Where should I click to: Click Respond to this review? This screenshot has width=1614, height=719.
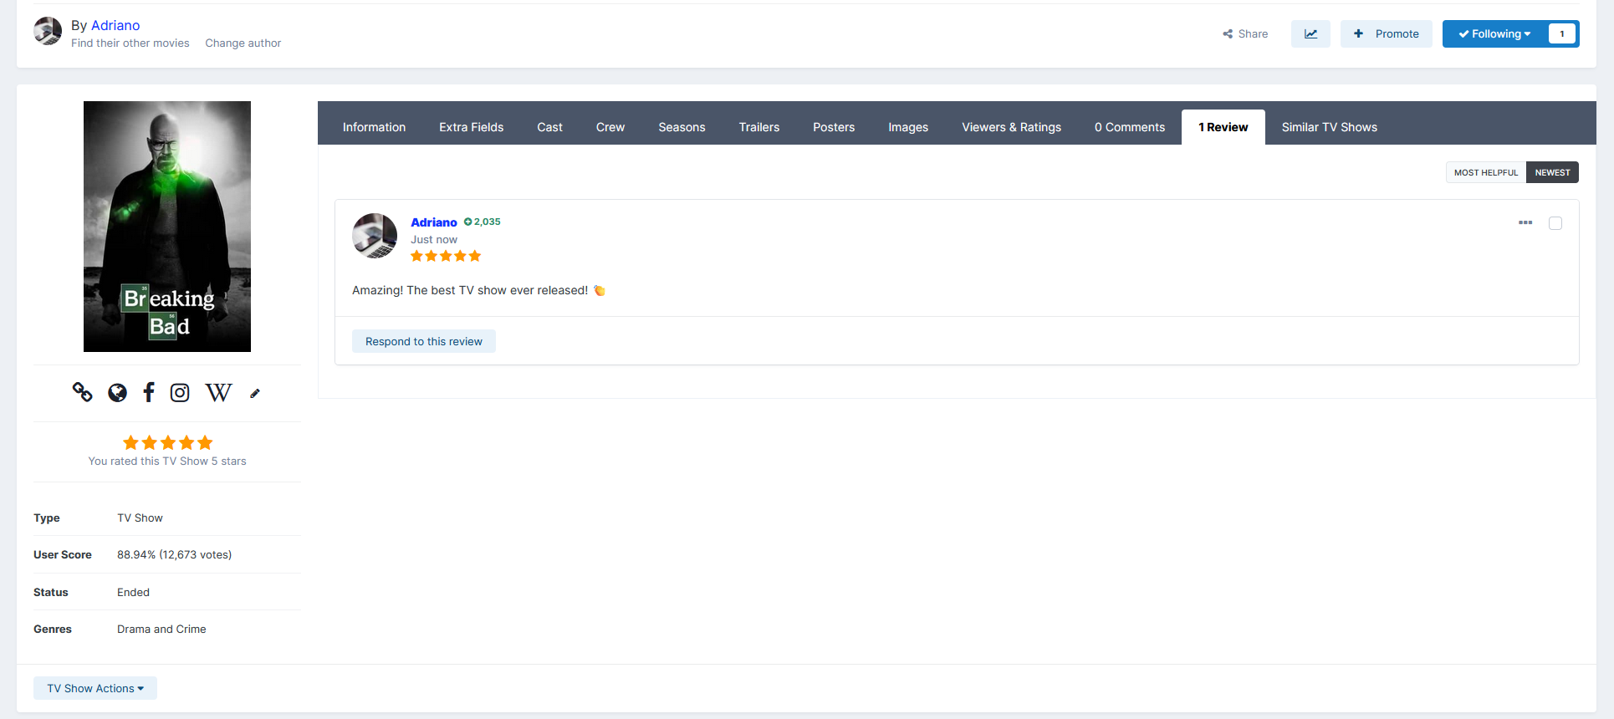pos(424,341)
